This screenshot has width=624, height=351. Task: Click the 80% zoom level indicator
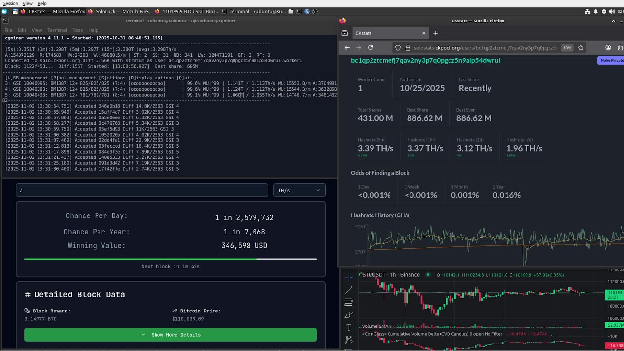point(567,48)
